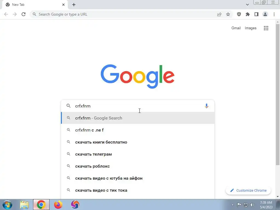Click the Customize Chrome button

[x=248, y=190]
